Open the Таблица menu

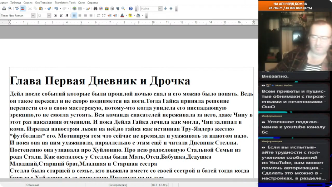(15, 3)
